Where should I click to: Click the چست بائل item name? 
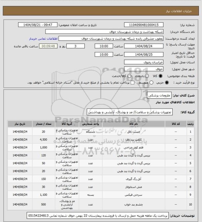(x=133, y=132)
